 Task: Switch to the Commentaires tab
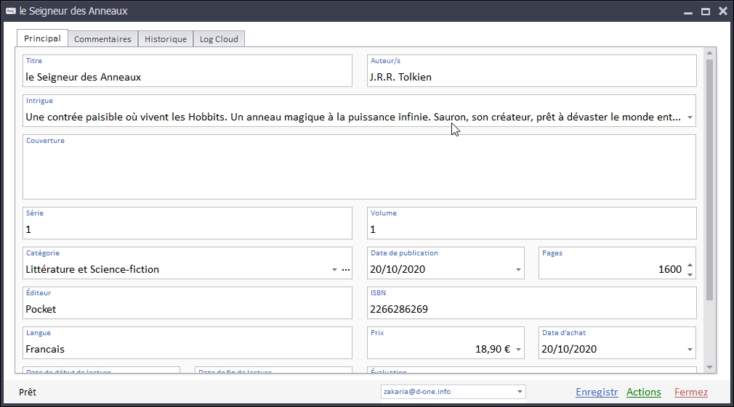102,39
